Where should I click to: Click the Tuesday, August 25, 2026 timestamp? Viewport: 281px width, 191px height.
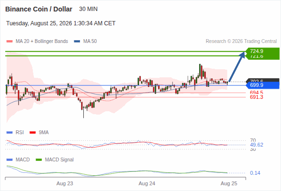click(61, 23)
